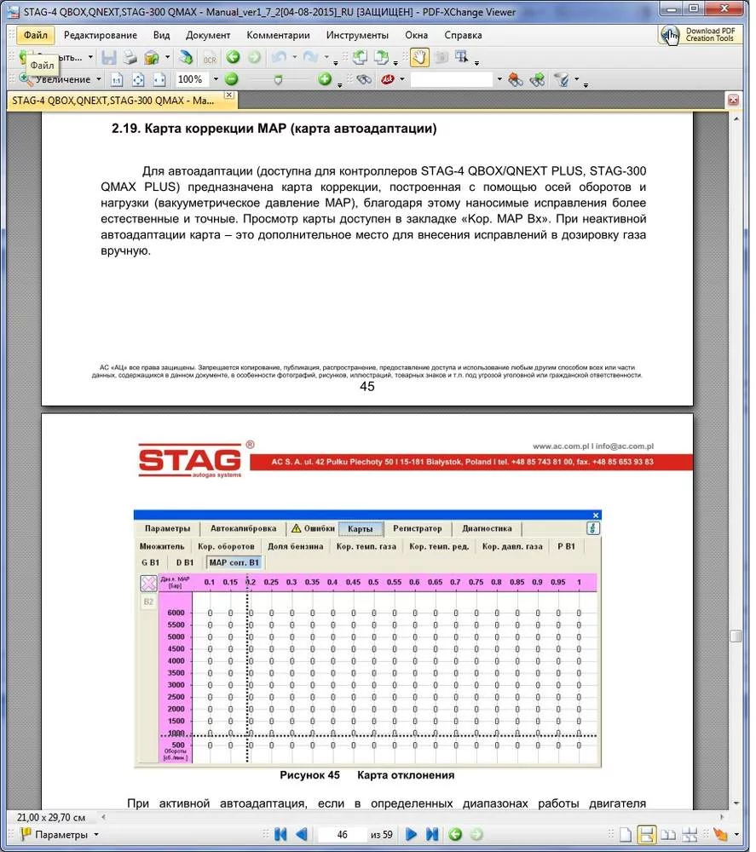Viewport: 756px width, 852px height.
Task: Open the Окна menu
Action: pos(416,35)
